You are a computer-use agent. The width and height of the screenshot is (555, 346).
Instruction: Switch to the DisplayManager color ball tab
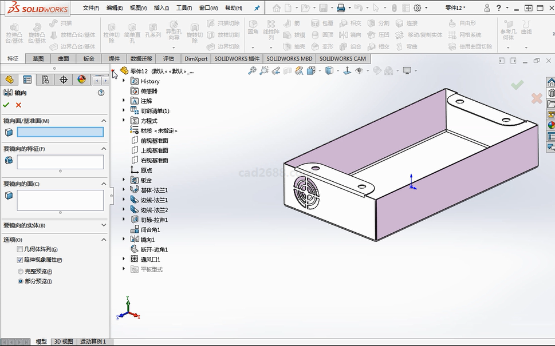coord(81,79)
